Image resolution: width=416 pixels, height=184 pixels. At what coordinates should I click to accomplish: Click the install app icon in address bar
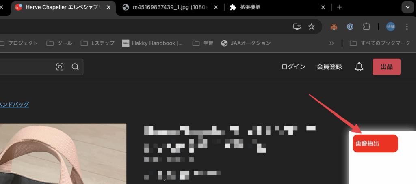(297, 27)
